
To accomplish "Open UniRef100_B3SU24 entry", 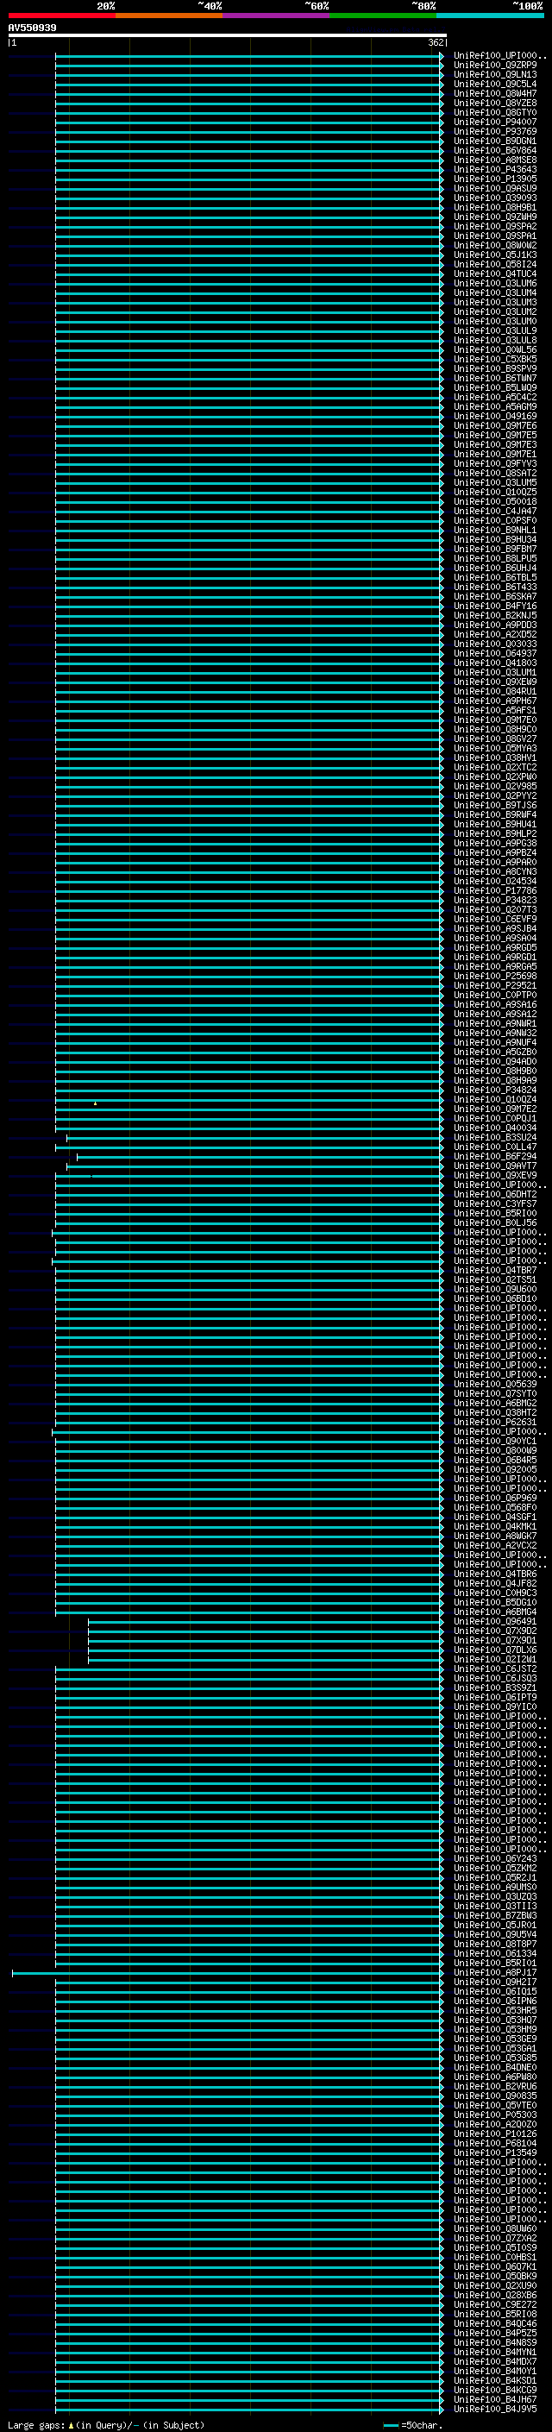I will pyautogui.click(x=494, y=1138).
